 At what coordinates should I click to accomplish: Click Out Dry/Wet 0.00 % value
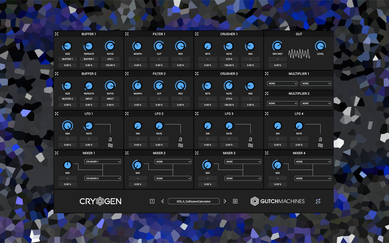pos(277,65)
